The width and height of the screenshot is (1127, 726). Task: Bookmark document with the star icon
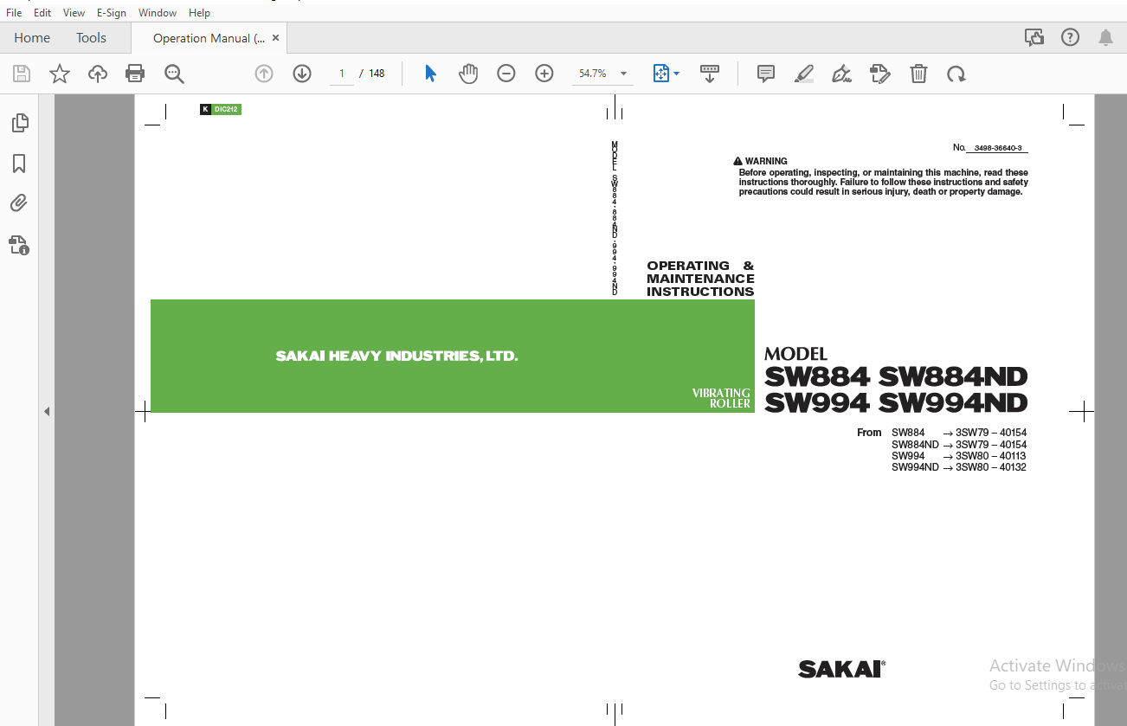click(60, 74)
